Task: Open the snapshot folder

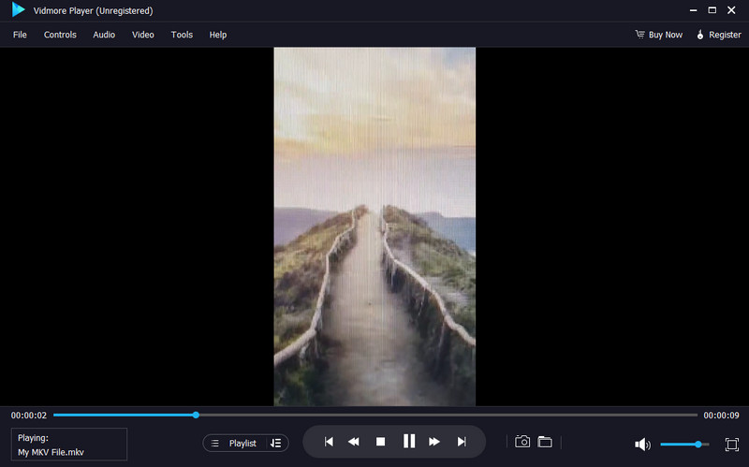Action: coord(545,442)
